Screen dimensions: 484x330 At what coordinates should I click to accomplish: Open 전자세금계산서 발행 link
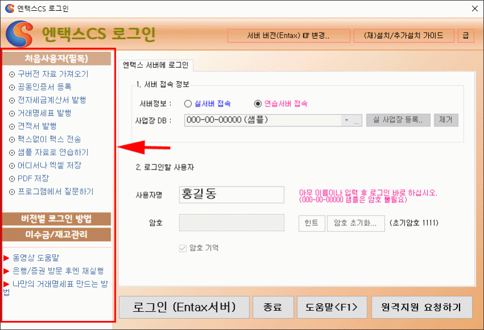52,100
